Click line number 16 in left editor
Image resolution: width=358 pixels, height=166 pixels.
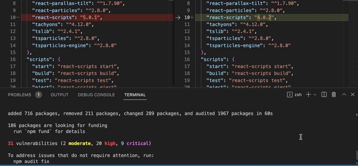tap(13, 59)
